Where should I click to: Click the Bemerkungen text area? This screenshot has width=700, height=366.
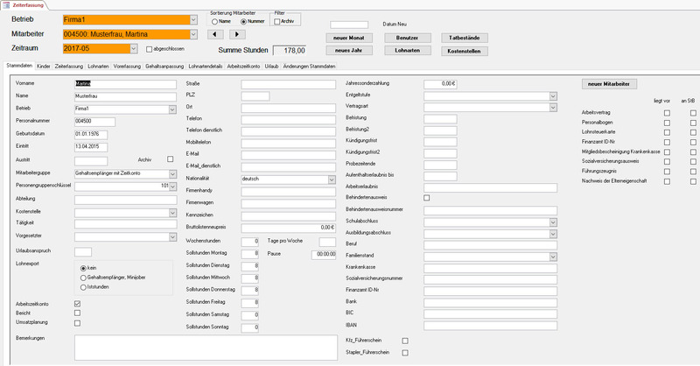[206, 348]
